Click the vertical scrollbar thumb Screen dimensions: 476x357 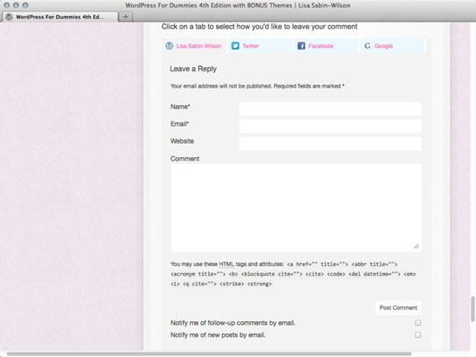[473, 309]
